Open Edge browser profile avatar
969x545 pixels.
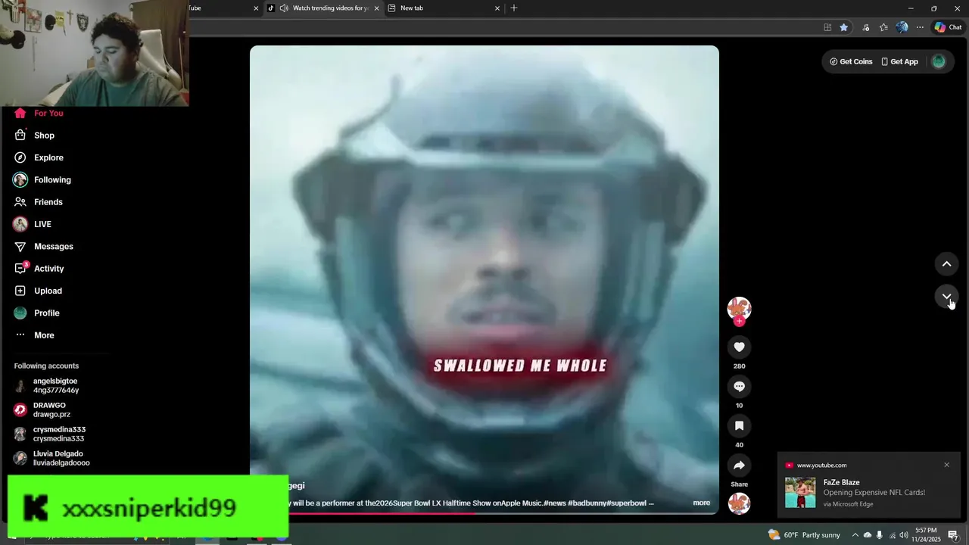pos(902,27)
